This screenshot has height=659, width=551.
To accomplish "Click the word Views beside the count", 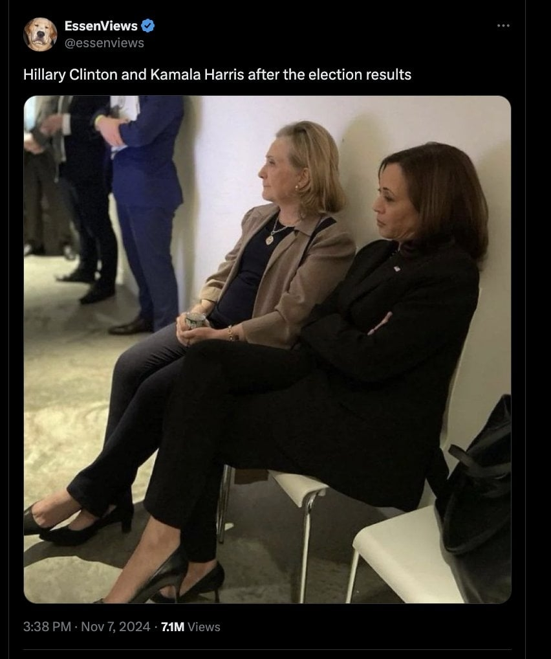I will coord(204,627).
